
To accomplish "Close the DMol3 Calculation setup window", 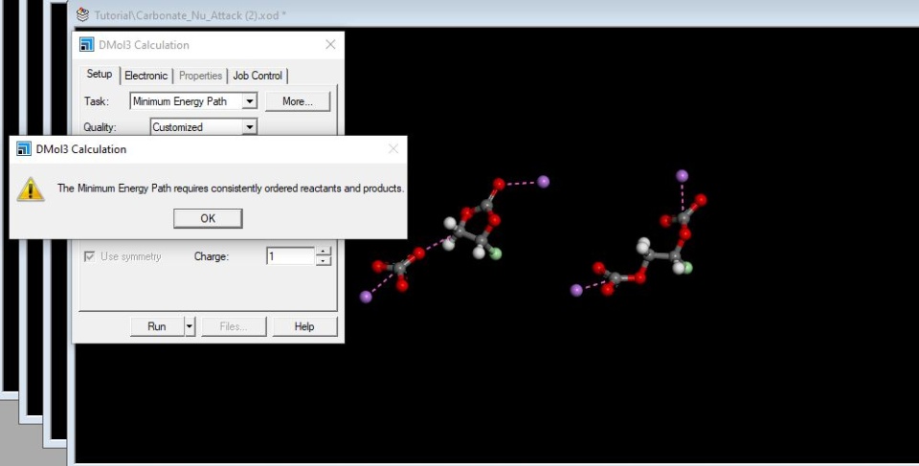I will coord(330,45).
